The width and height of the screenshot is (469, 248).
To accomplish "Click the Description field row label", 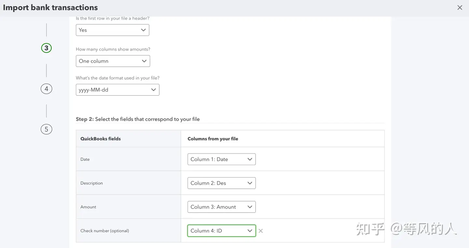I will click(x=92, y=183).
